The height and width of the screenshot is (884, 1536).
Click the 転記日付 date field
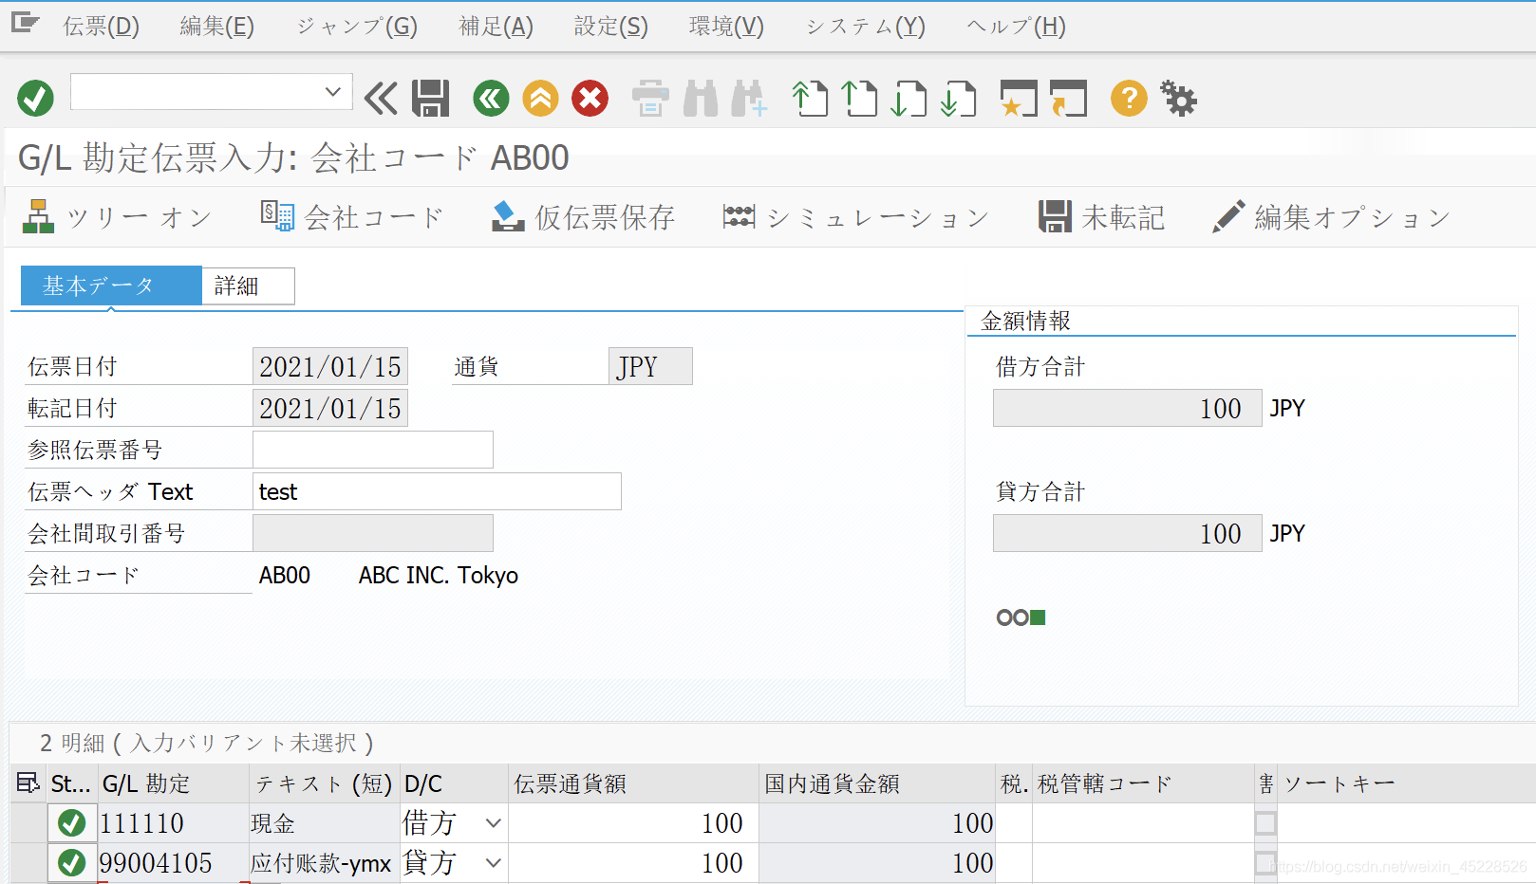coord(330,408)
